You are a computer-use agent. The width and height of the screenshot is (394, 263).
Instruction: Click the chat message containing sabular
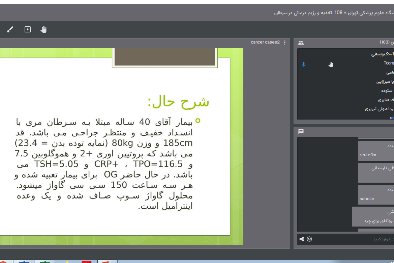[375, 194]
